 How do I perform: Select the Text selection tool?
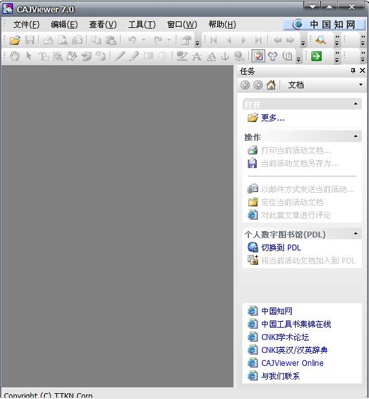tap(43, 56)
